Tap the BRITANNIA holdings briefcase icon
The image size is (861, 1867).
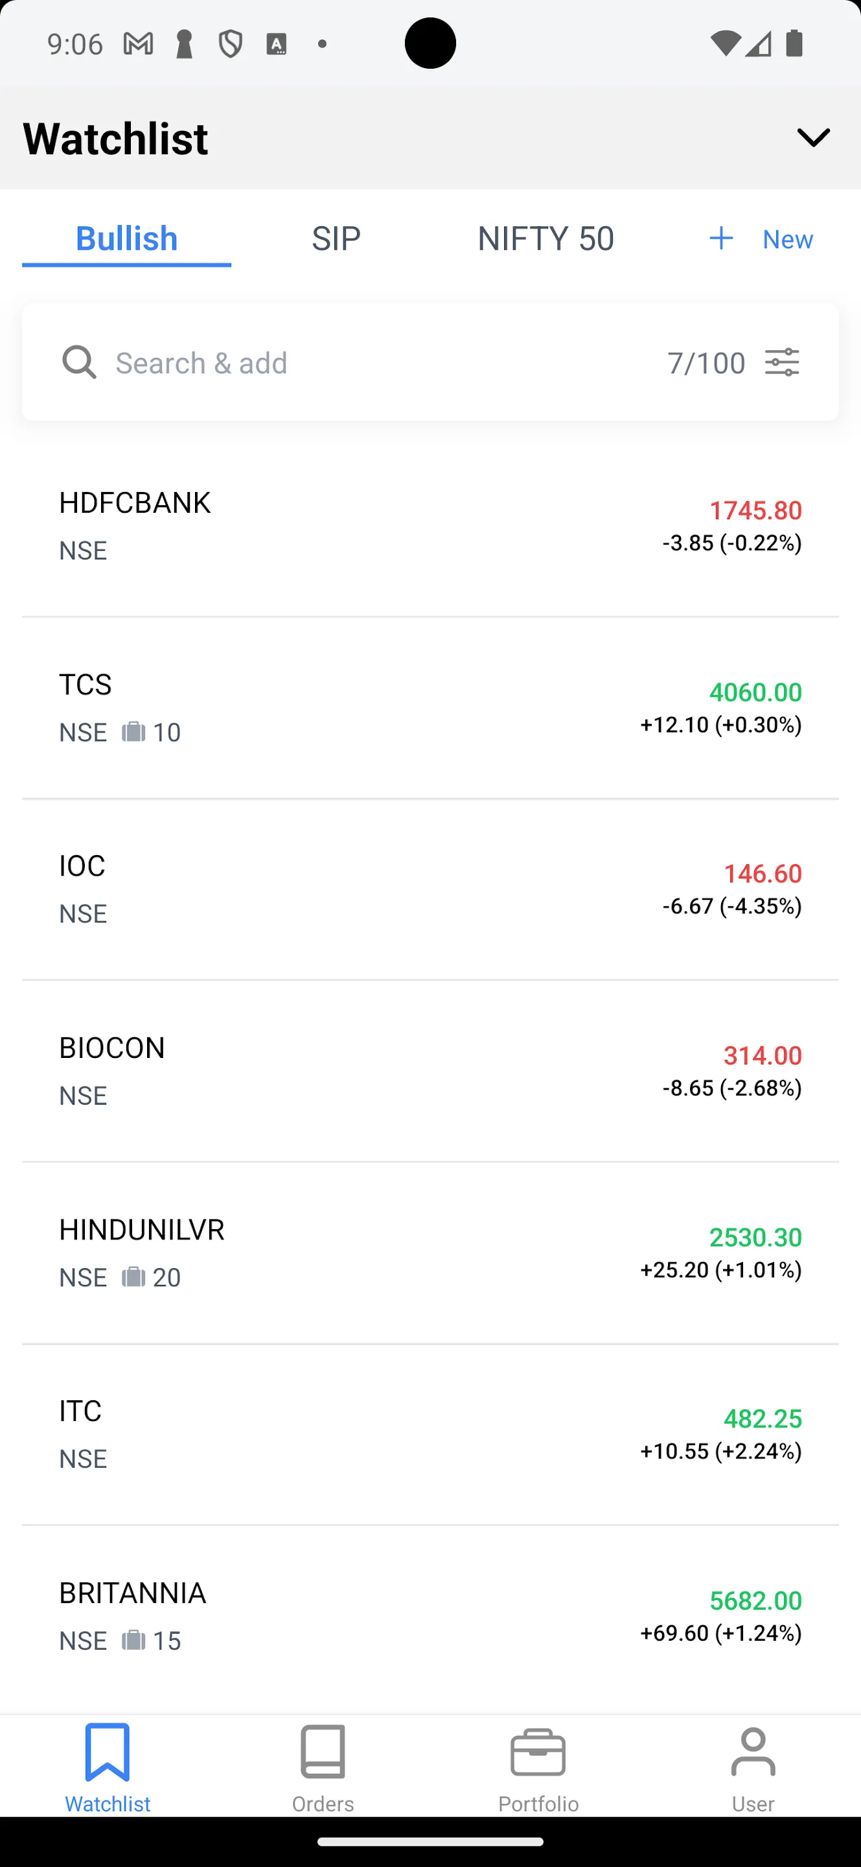tap(133, 1639)
